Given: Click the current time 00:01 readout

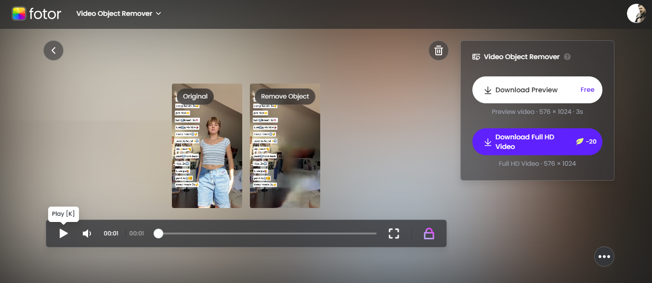Looking at the screenshot, I should click(x=111, y=234).
